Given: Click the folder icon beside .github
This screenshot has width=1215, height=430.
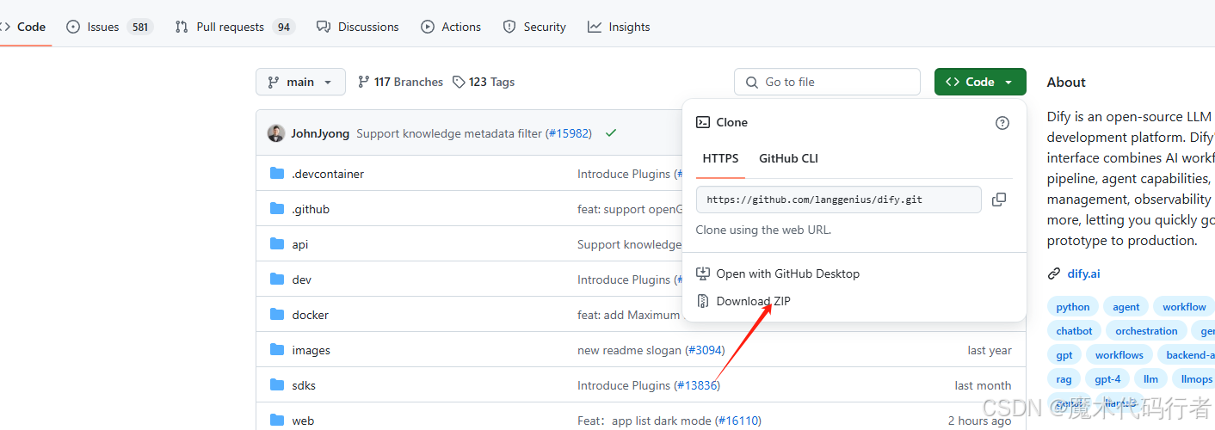Looking at the screenshot, I should 277,209.
